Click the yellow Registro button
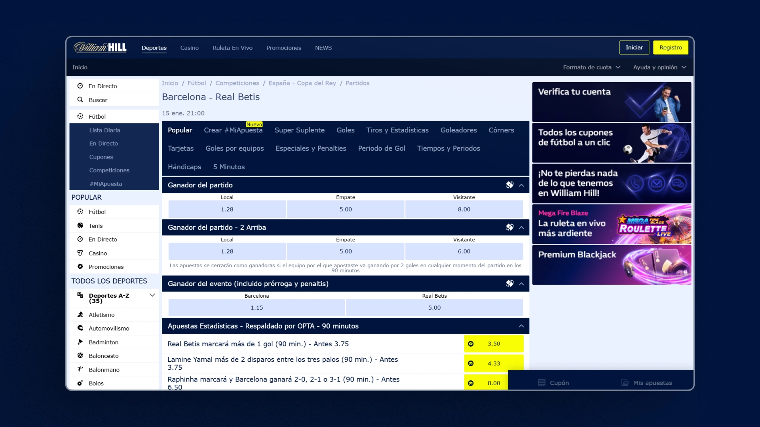This screenshot has height=427, width=760. tap(671, 47)
